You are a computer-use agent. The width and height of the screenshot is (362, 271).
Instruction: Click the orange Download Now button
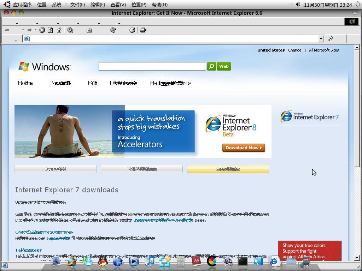point(244,148)
